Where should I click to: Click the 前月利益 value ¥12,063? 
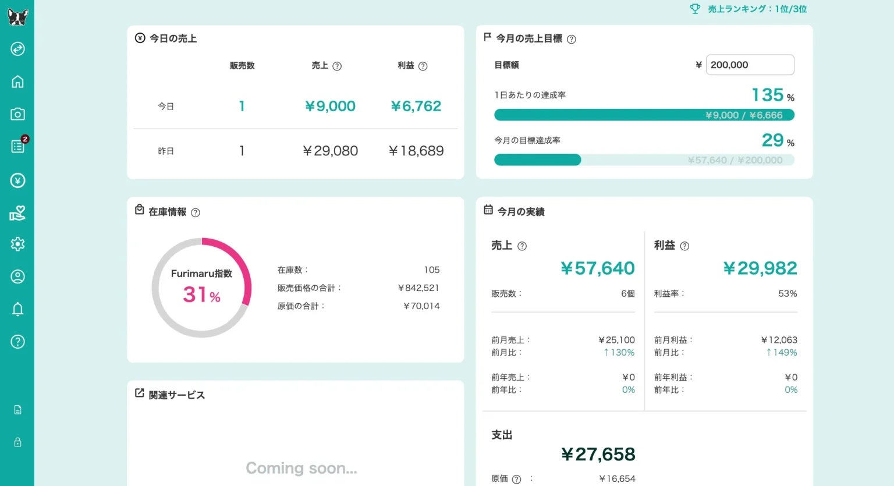click(x=779, y=340)
